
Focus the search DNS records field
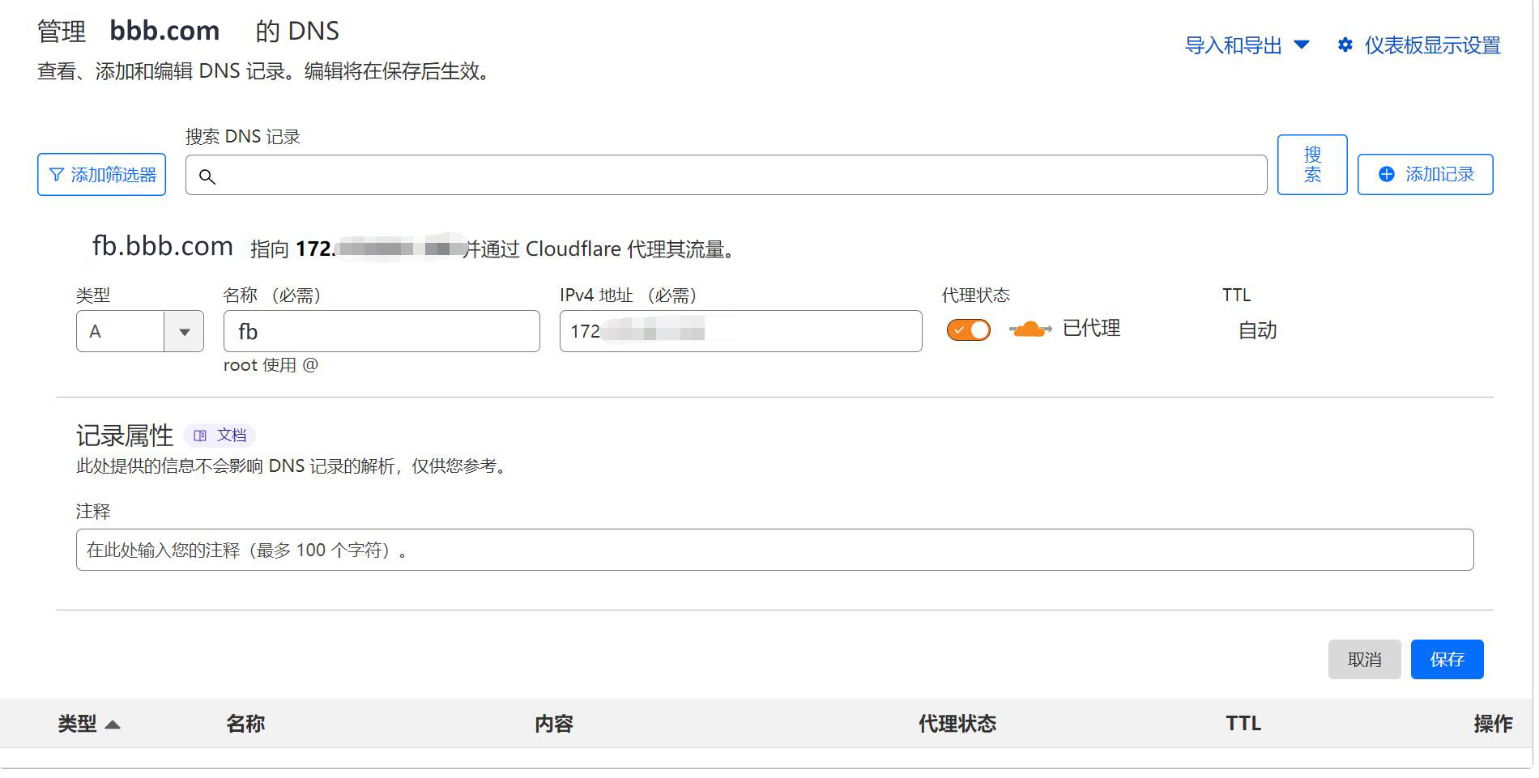(x=726, y=175)
